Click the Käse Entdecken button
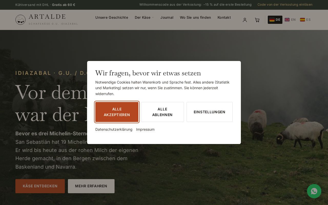 point(40,186)
